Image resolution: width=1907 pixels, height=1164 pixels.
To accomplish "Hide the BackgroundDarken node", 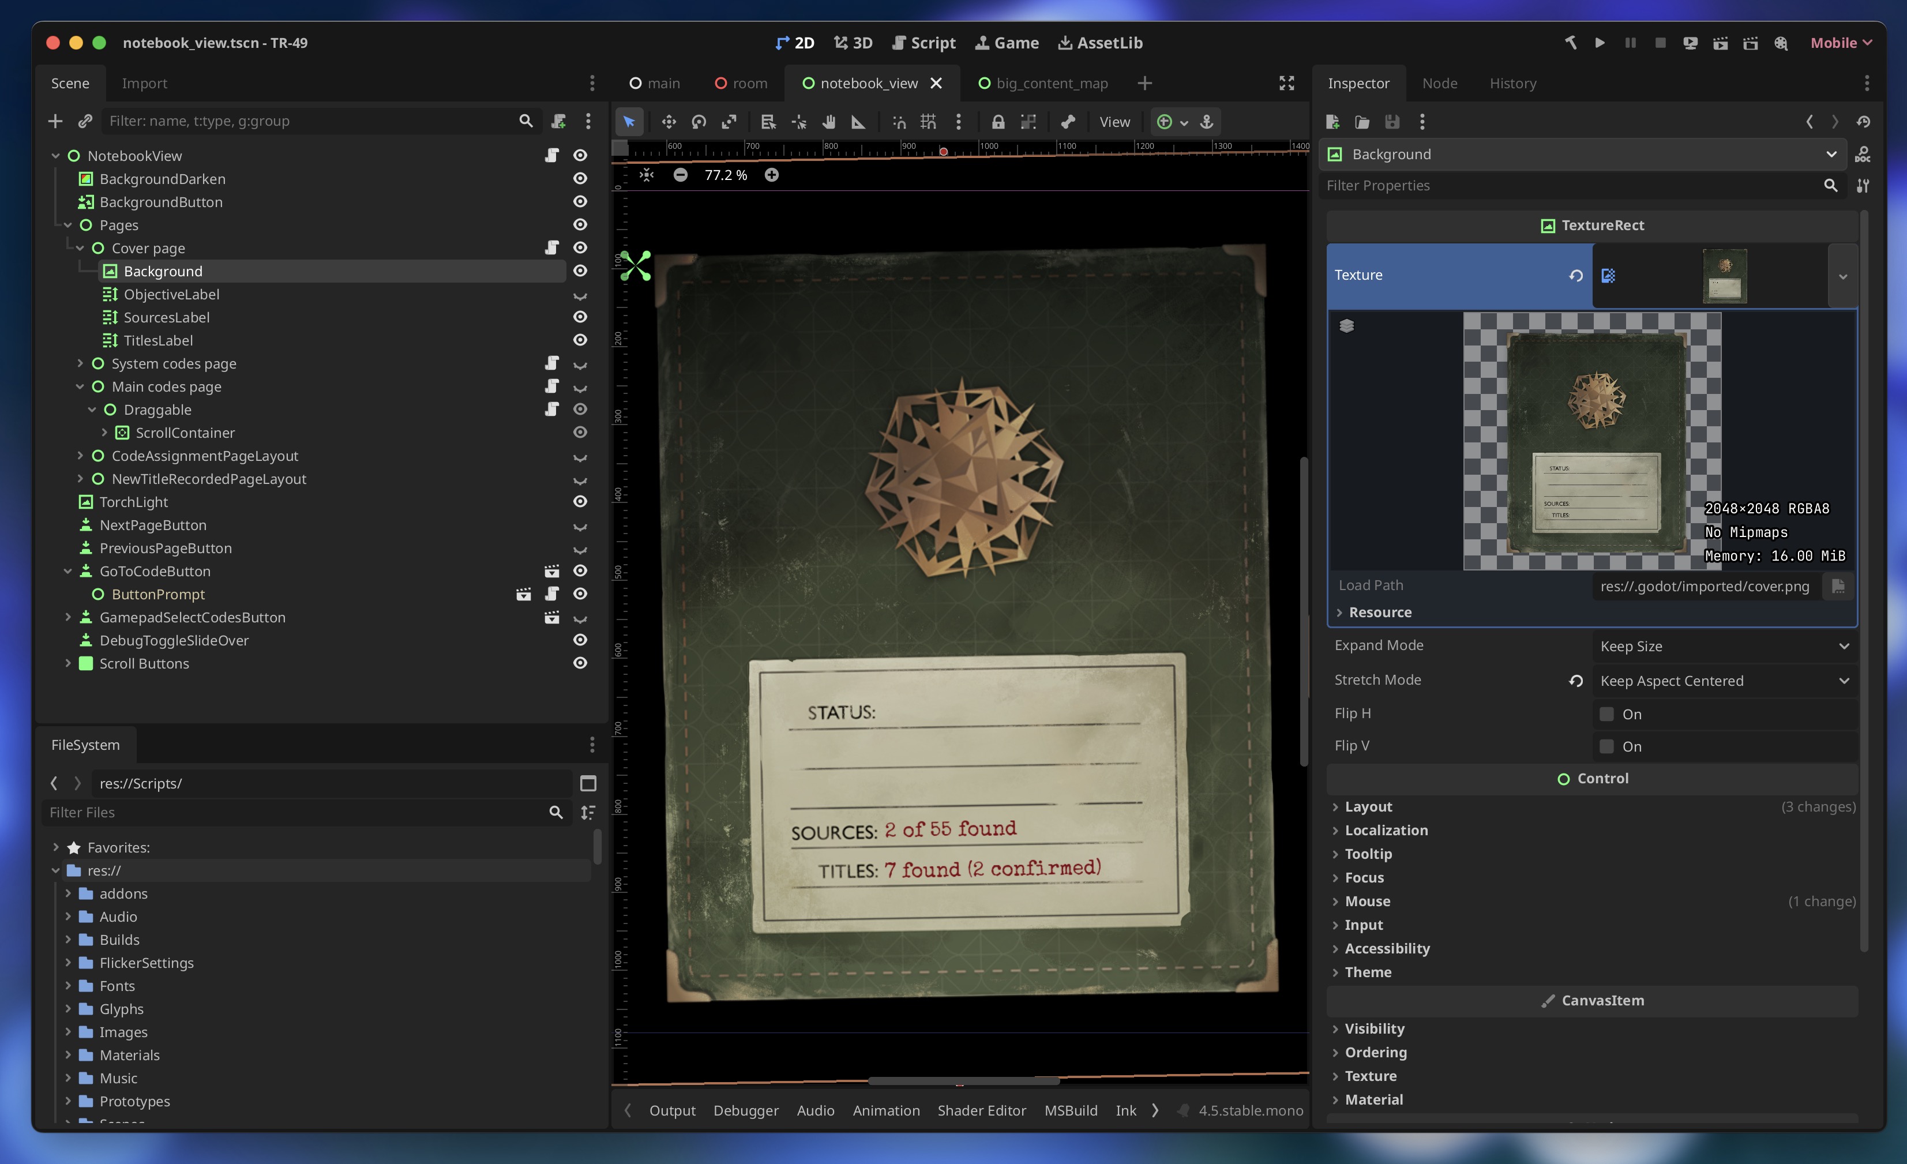I will (580, 179).
